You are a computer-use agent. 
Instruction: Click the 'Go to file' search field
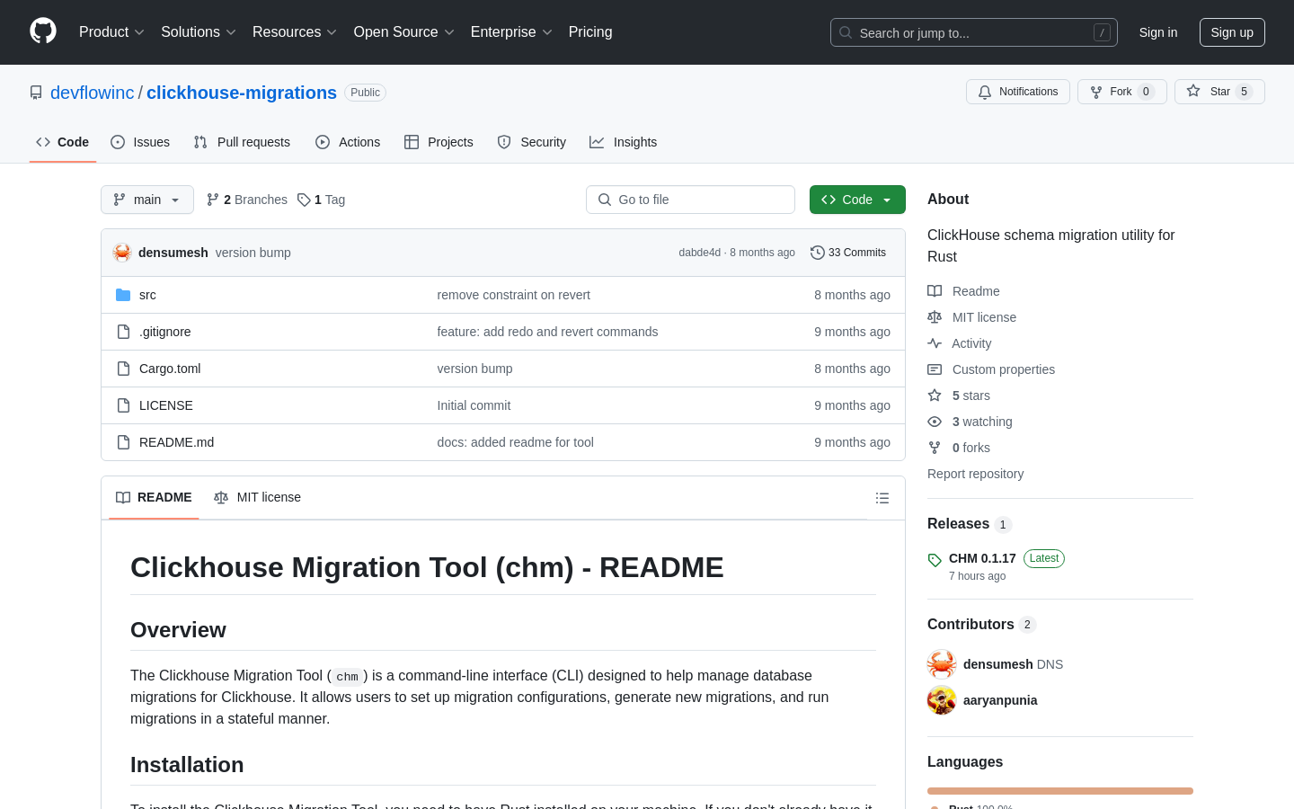(x=690, y=200)
